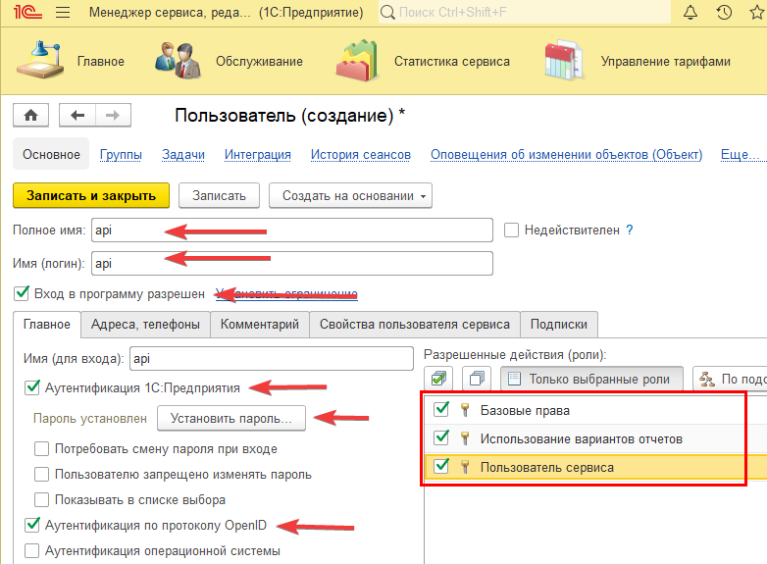Open the hamburger main menu
Viewport: 767px width, 564px height.
click(x=63, y=13)
